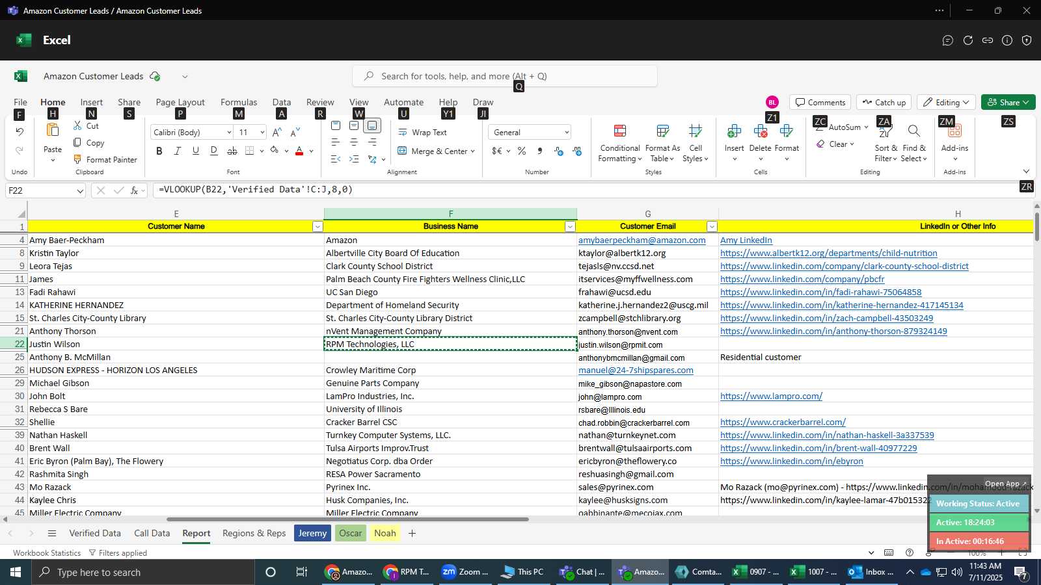
Task: Click the Windows taskbar search box
Action: pos(143,572)
